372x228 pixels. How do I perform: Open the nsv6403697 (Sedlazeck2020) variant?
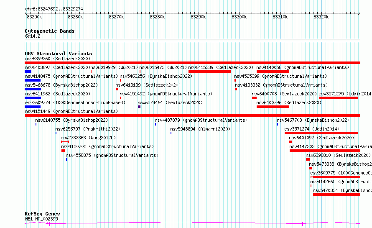tap(58, 67)
